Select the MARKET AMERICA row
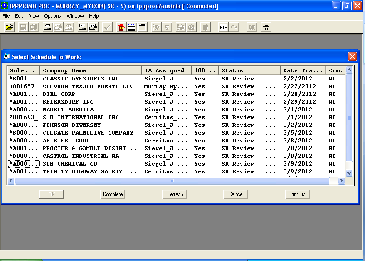 [177, 110]
